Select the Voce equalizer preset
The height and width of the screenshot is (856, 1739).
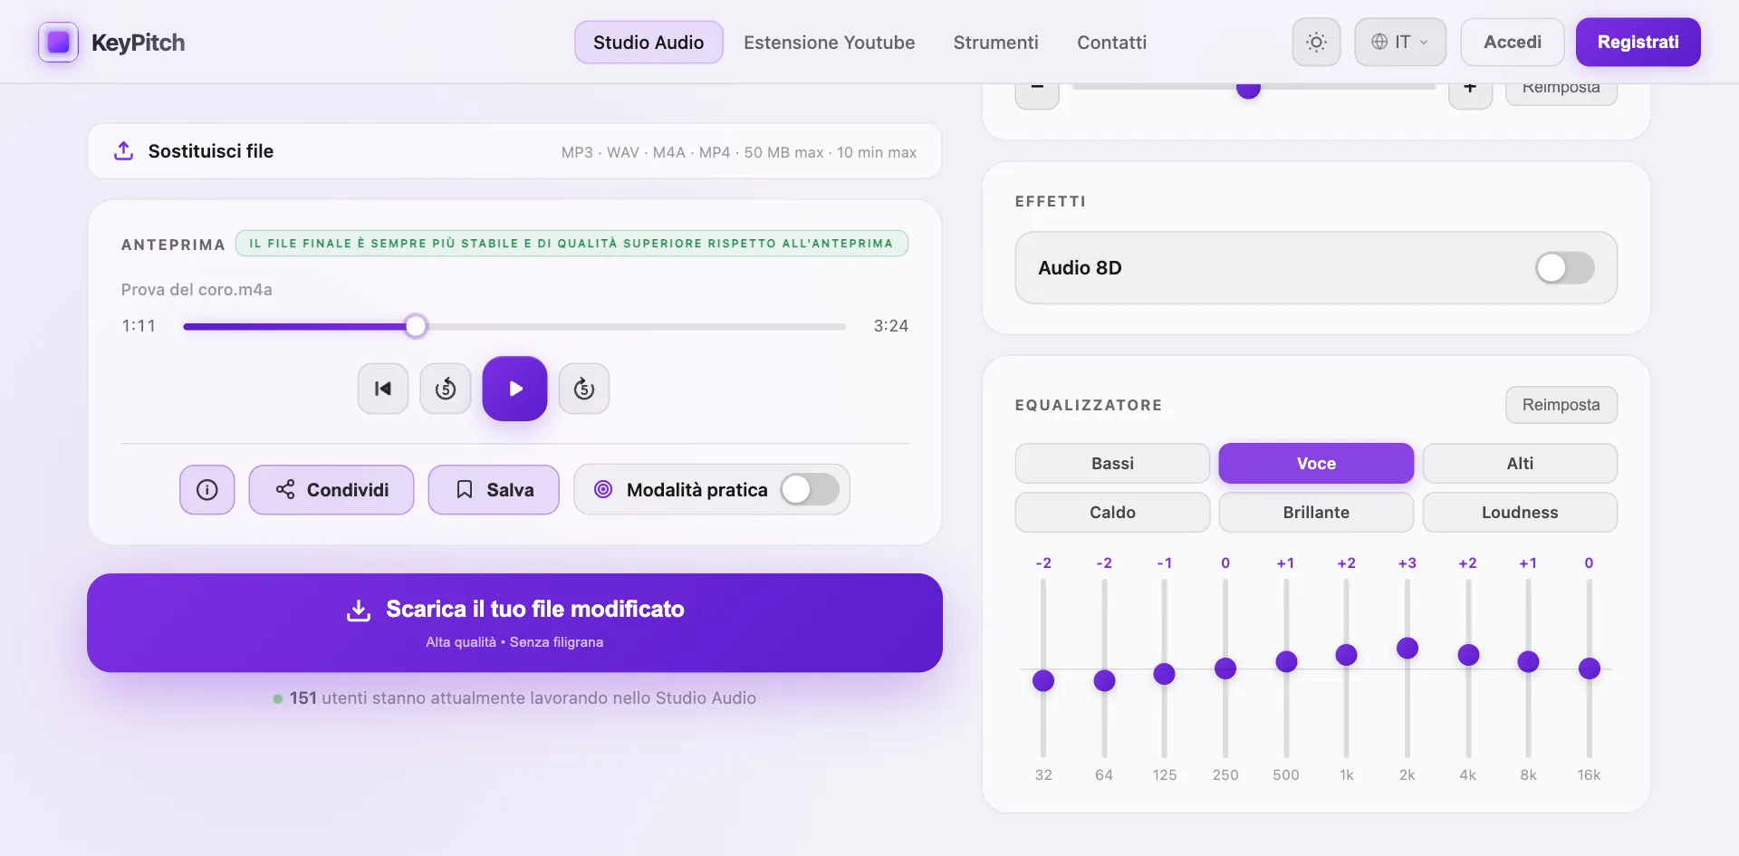1316,463
